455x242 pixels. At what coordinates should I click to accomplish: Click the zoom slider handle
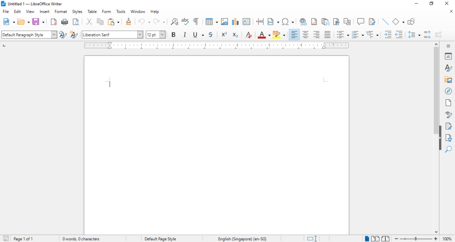tap(416, 239)
